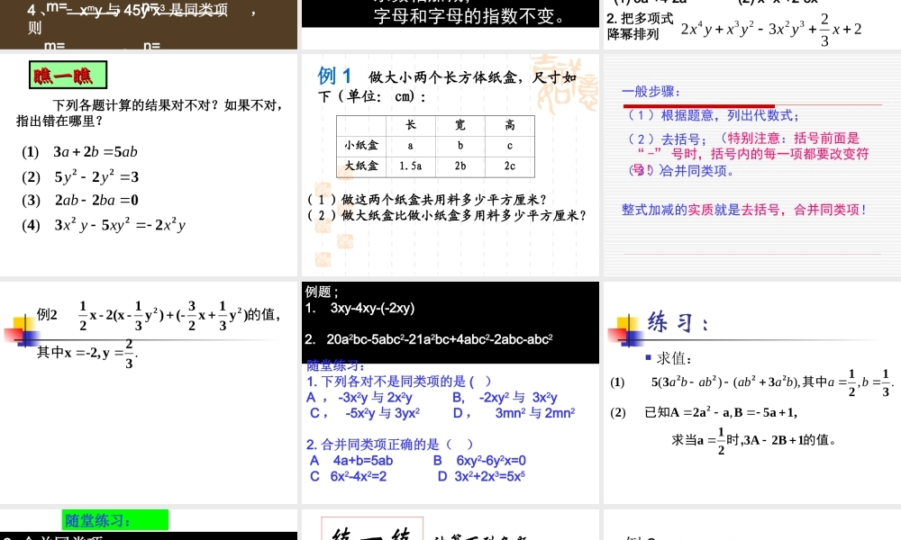
Task: Click exercise (1) 5(3a²b-ab²) expression
Action: pyautogui.click(x=752, y=382)
